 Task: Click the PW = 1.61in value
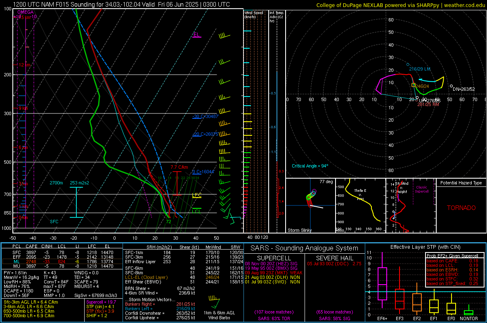point(15,273)
